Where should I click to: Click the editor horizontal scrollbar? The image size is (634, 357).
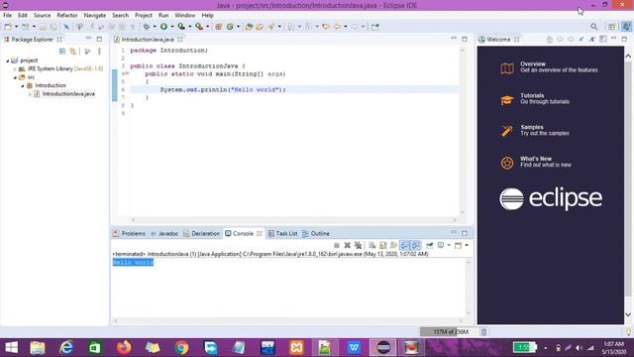coord(293,220)
